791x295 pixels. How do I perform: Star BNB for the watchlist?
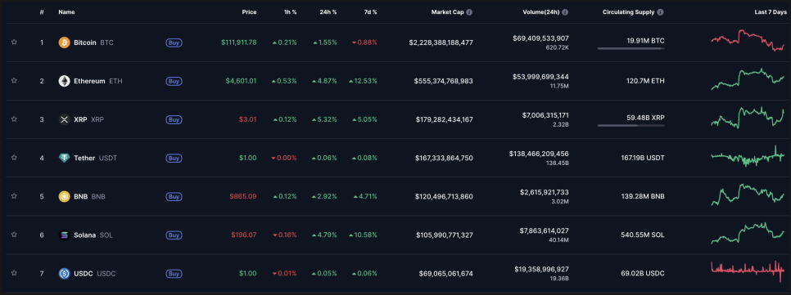pyautogui.click(x=14, y=196)
